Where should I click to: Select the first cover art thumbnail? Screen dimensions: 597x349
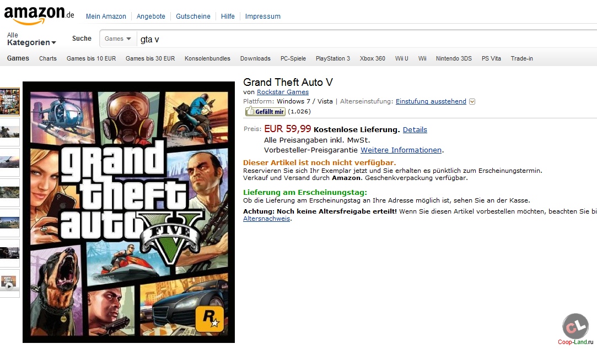(9, 102)
